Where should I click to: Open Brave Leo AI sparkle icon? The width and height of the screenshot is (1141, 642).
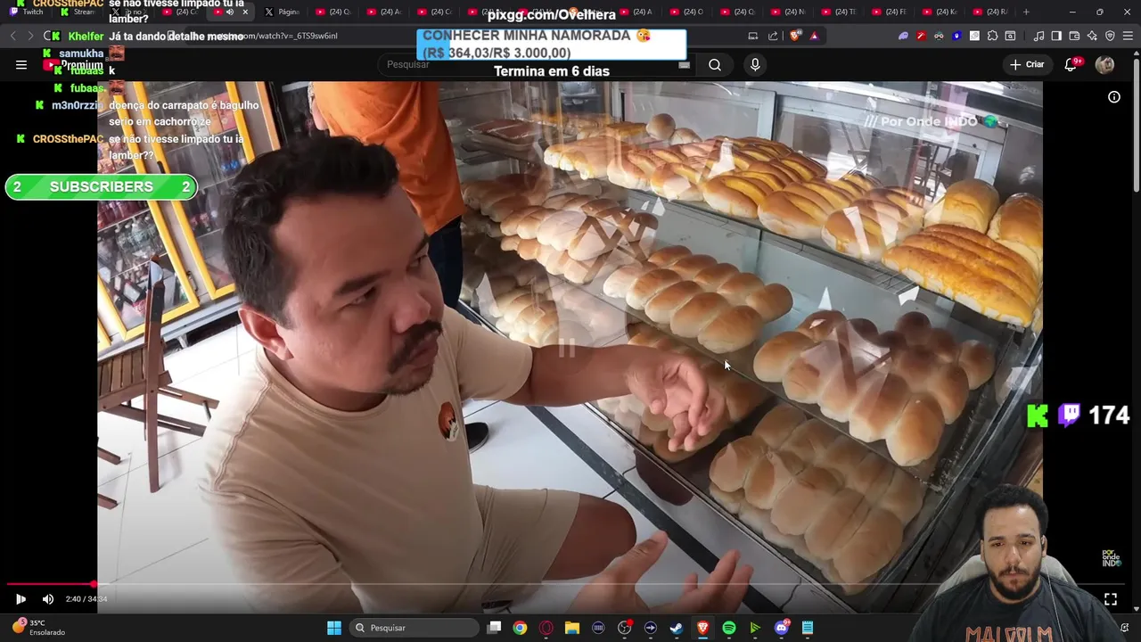(x=1092, y=36)
